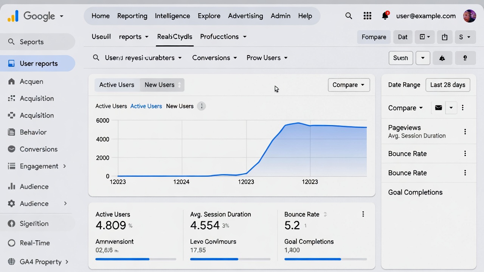Open the Conversions filter dropdown

tap(214, 57)
